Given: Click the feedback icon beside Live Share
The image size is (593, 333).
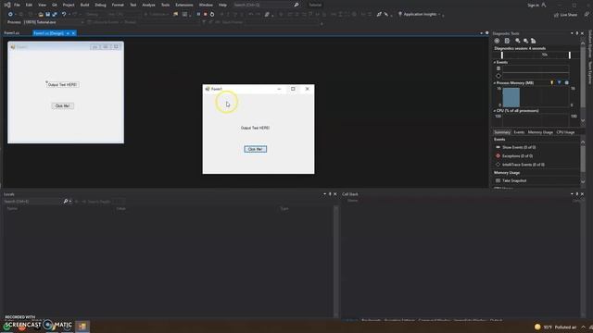Looking at the screenshot, I should 587,15.
